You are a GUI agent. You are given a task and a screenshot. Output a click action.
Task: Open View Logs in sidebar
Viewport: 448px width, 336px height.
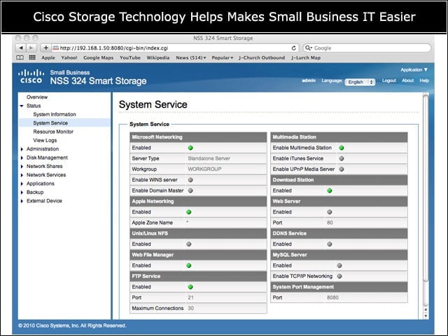(45, 140)
